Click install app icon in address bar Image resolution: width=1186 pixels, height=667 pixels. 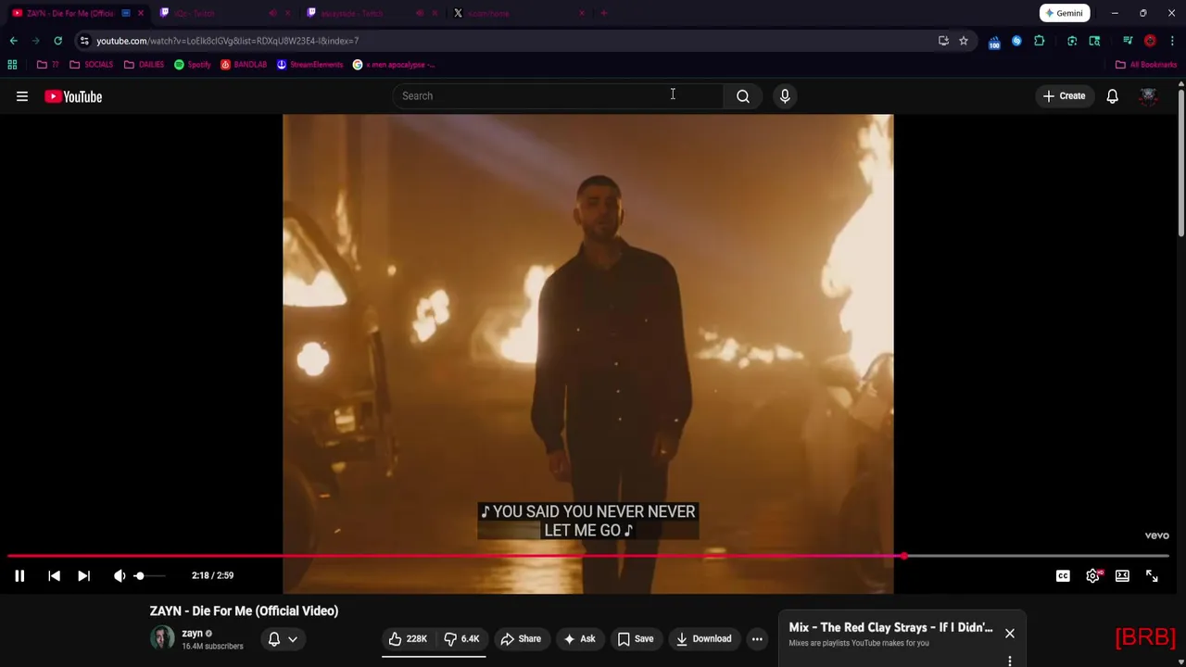pyautogui.click(x=943, y=41)
